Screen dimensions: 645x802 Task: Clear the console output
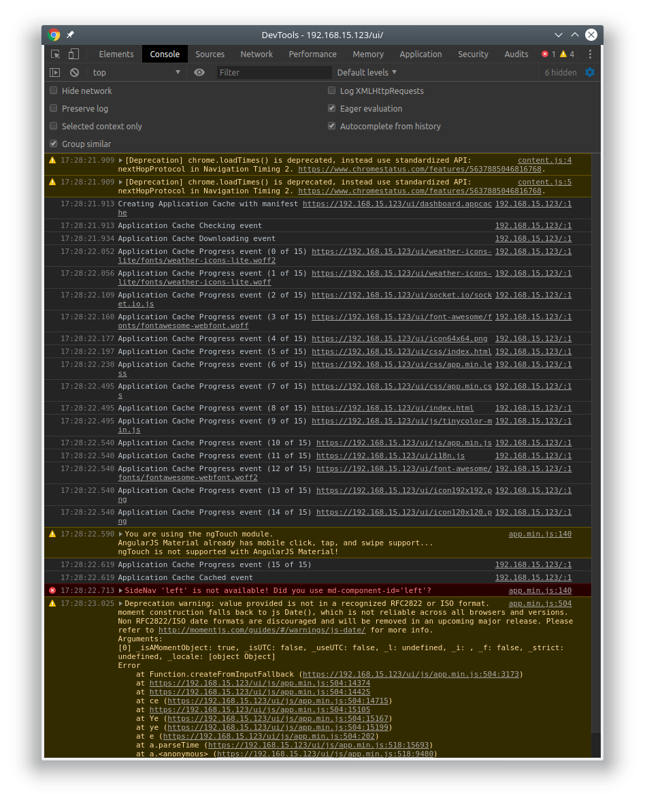[x=74, y=72]
